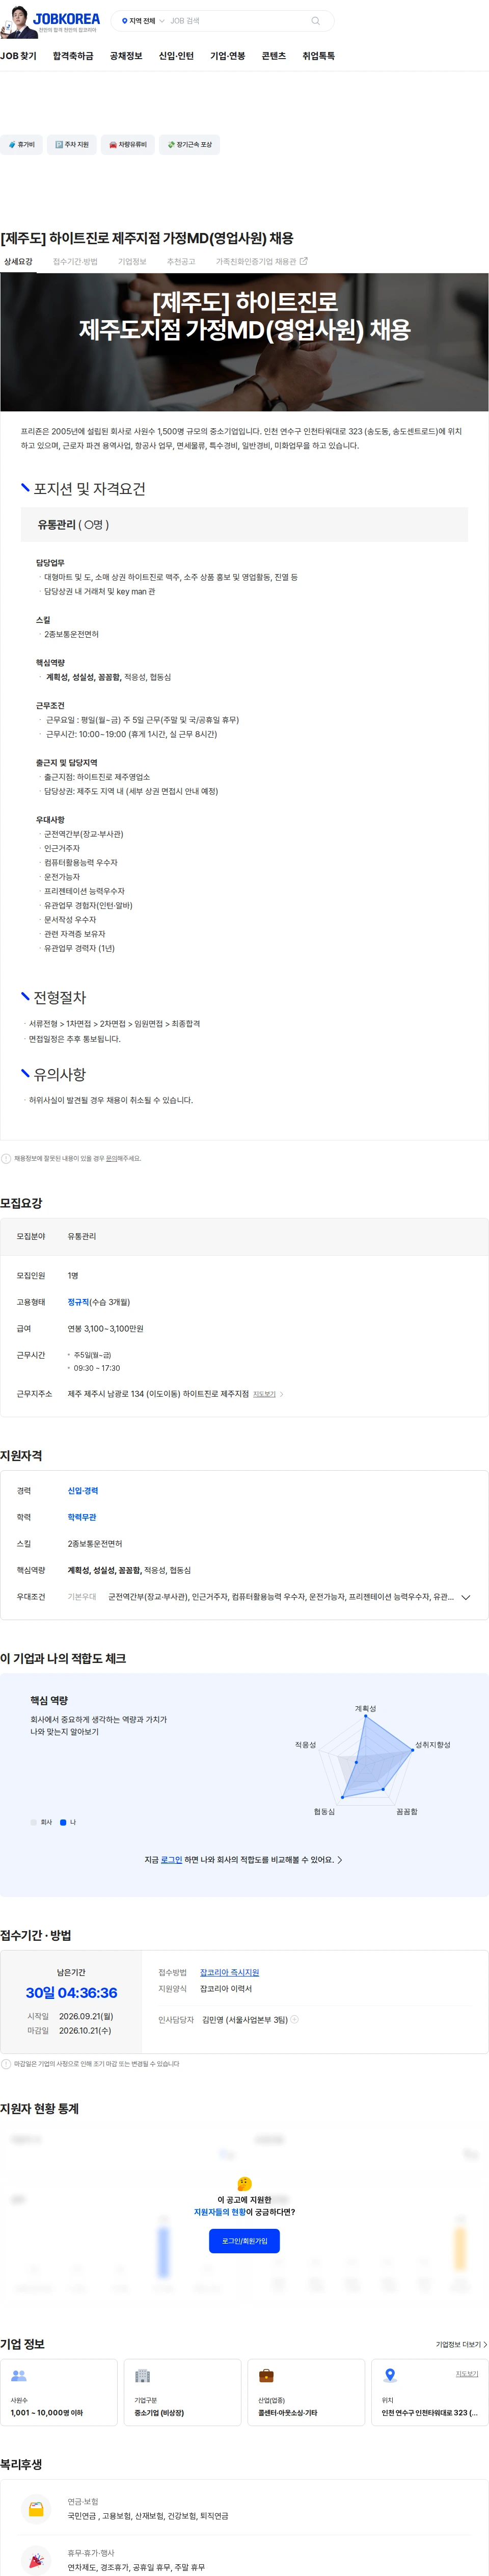Click the 로그인/회원가입 button
This screenshot has height=2576, width=489.
(244, 2241)
